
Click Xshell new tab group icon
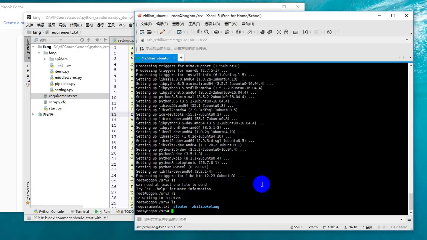(305, 32)
